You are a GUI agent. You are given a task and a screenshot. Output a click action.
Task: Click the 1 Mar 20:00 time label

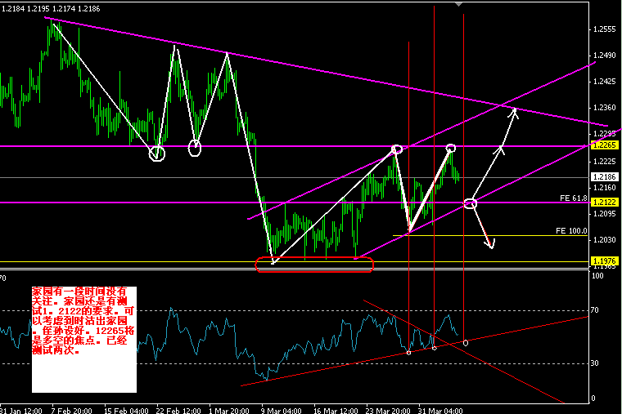click(x=229, y=411)
